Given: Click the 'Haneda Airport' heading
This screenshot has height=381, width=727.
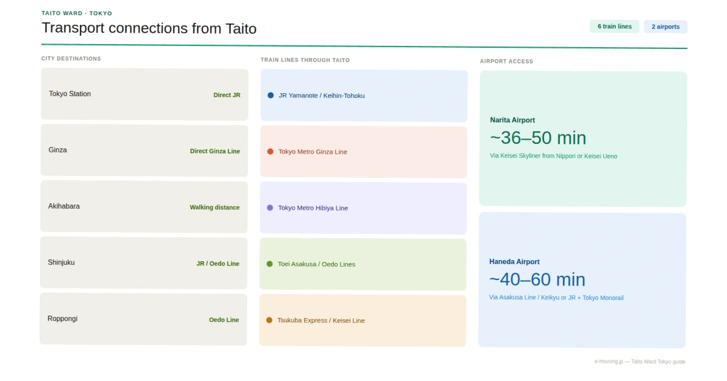Looking at the screenshot, I should click(514, 262).
